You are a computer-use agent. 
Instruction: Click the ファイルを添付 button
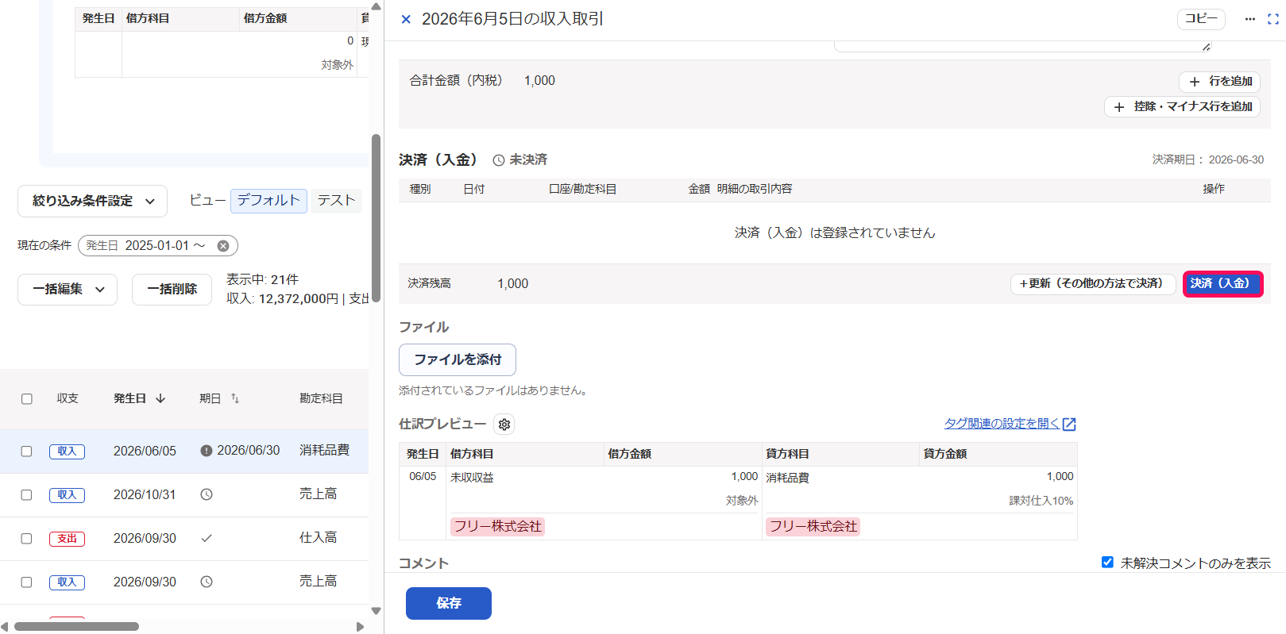coord(458,359)
